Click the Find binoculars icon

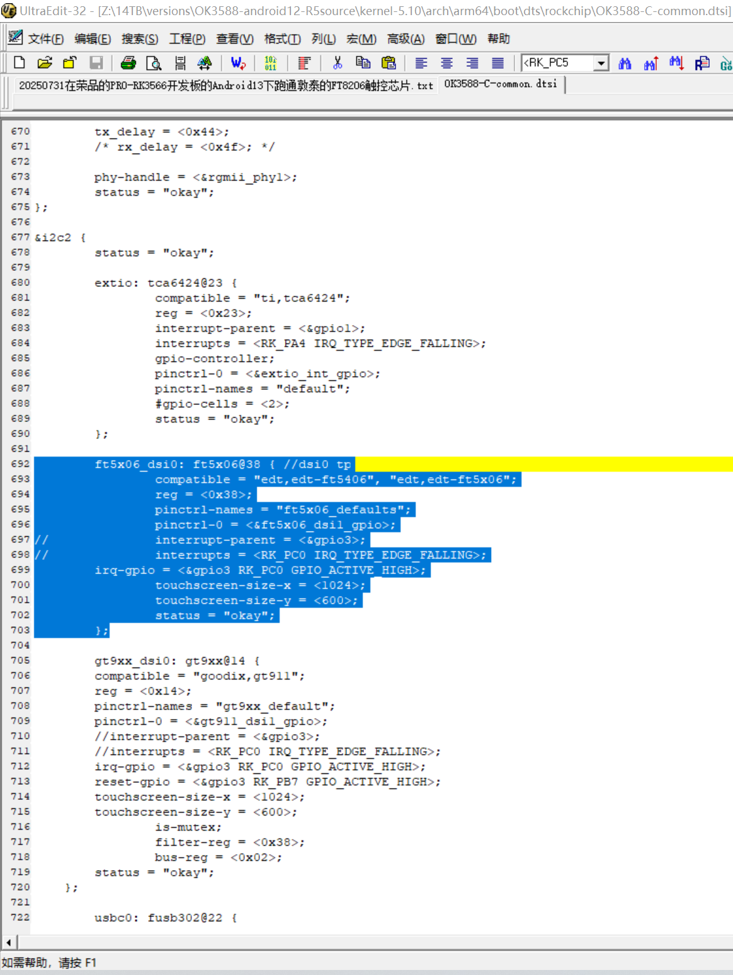coord(625,63)
